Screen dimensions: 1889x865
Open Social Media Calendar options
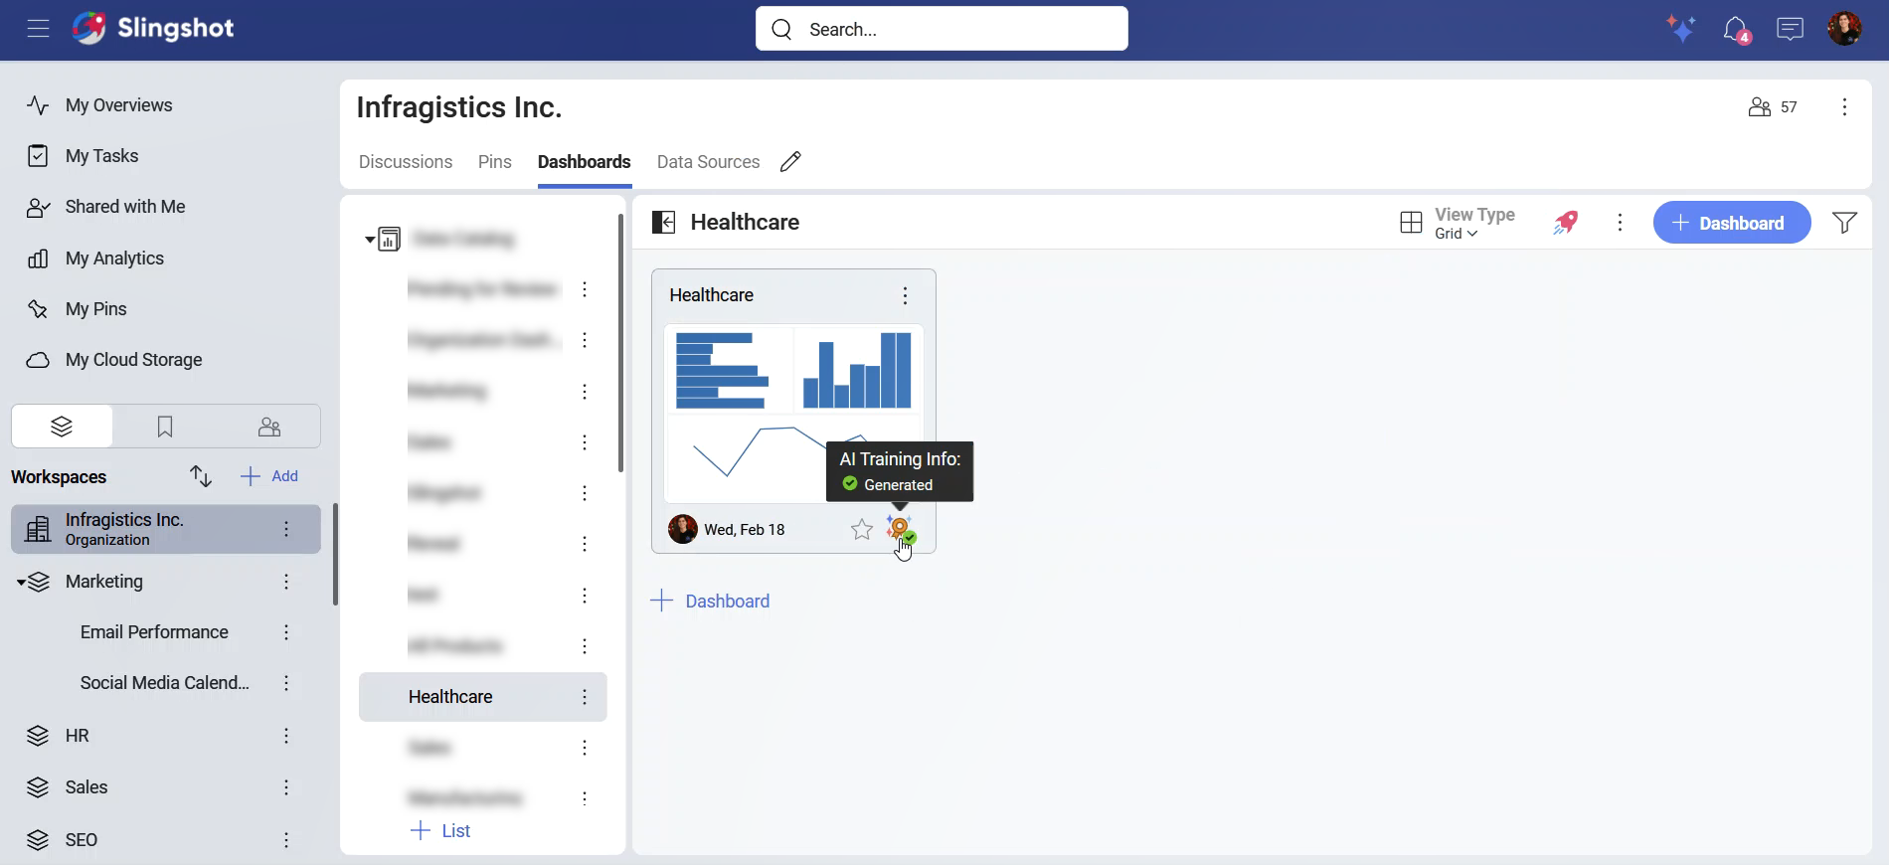click(286, 683)
